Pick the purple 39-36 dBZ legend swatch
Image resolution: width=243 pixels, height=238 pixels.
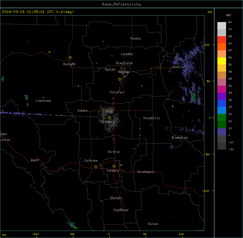222,96
